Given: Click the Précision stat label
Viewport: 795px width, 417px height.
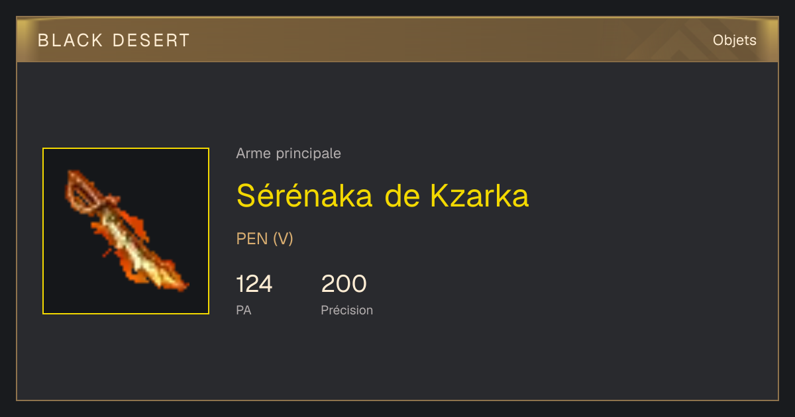Looking at the screenshot, I should coord(346,310).
